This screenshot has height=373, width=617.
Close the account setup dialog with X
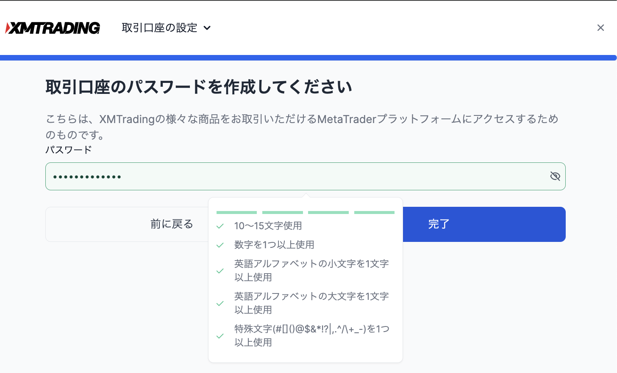click(600, 28)
